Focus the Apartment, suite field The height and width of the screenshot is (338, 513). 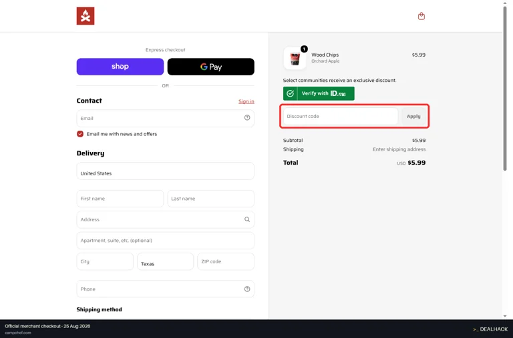click(x=165, y=241)
